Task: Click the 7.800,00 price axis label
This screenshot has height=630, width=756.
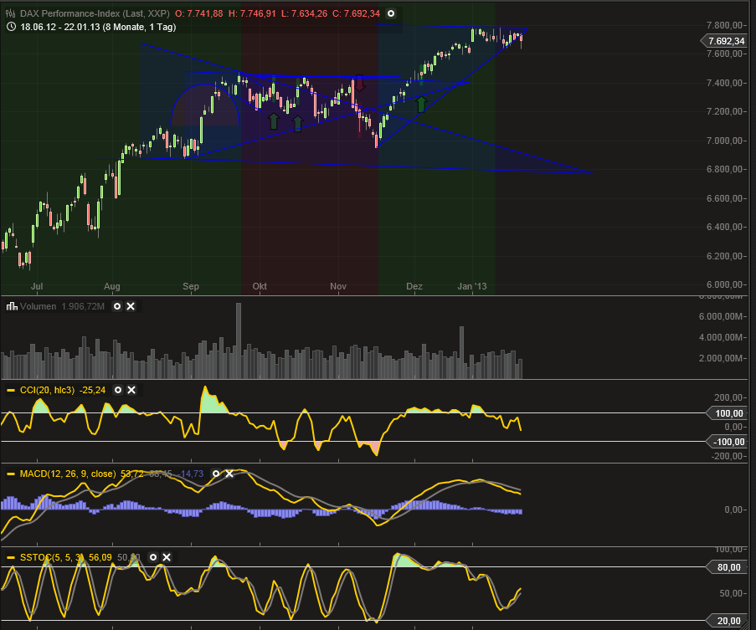Action: tap(724, 25)
